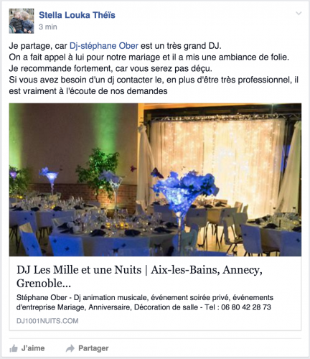Click the Partager arrow icon

(x=70, y=348)
